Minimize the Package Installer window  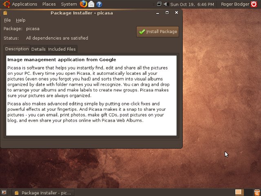(157, 13)
